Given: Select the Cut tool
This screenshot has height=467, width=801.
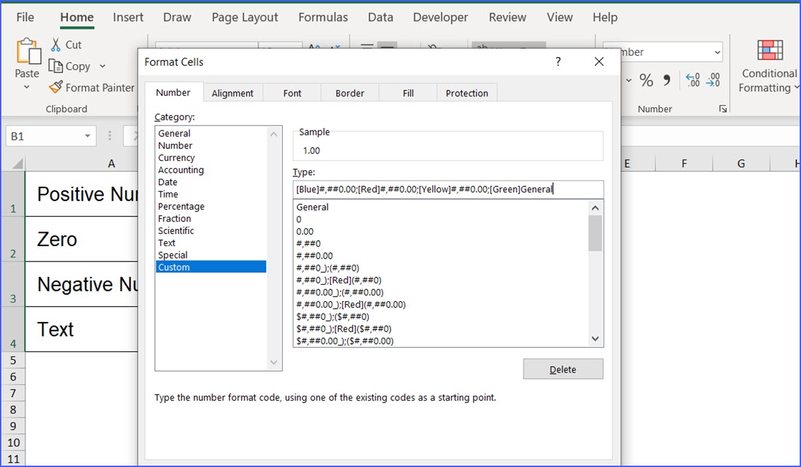Looking at the screenshot, I should point(65,45).
